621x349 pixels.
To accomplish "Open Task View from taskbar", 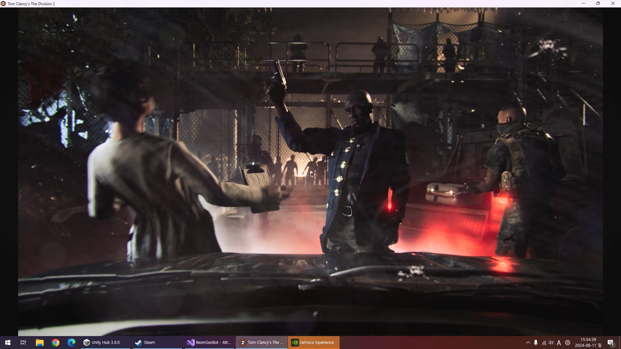I will tap(23, 343).
